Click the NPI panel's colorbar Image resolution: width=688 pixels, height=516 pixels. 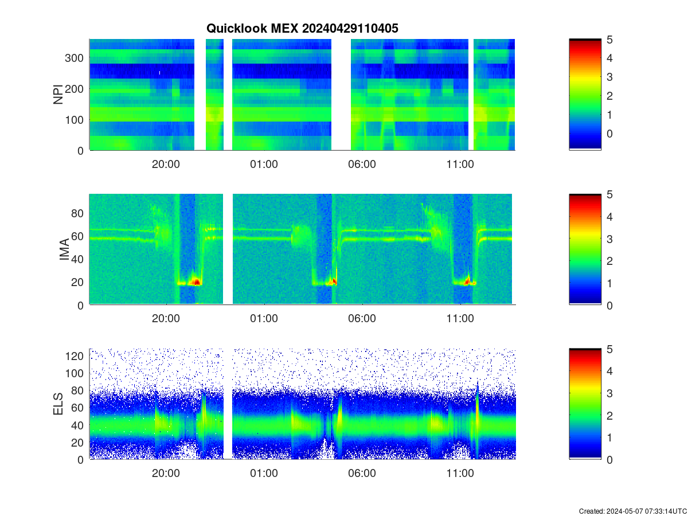tap(585, 95)
